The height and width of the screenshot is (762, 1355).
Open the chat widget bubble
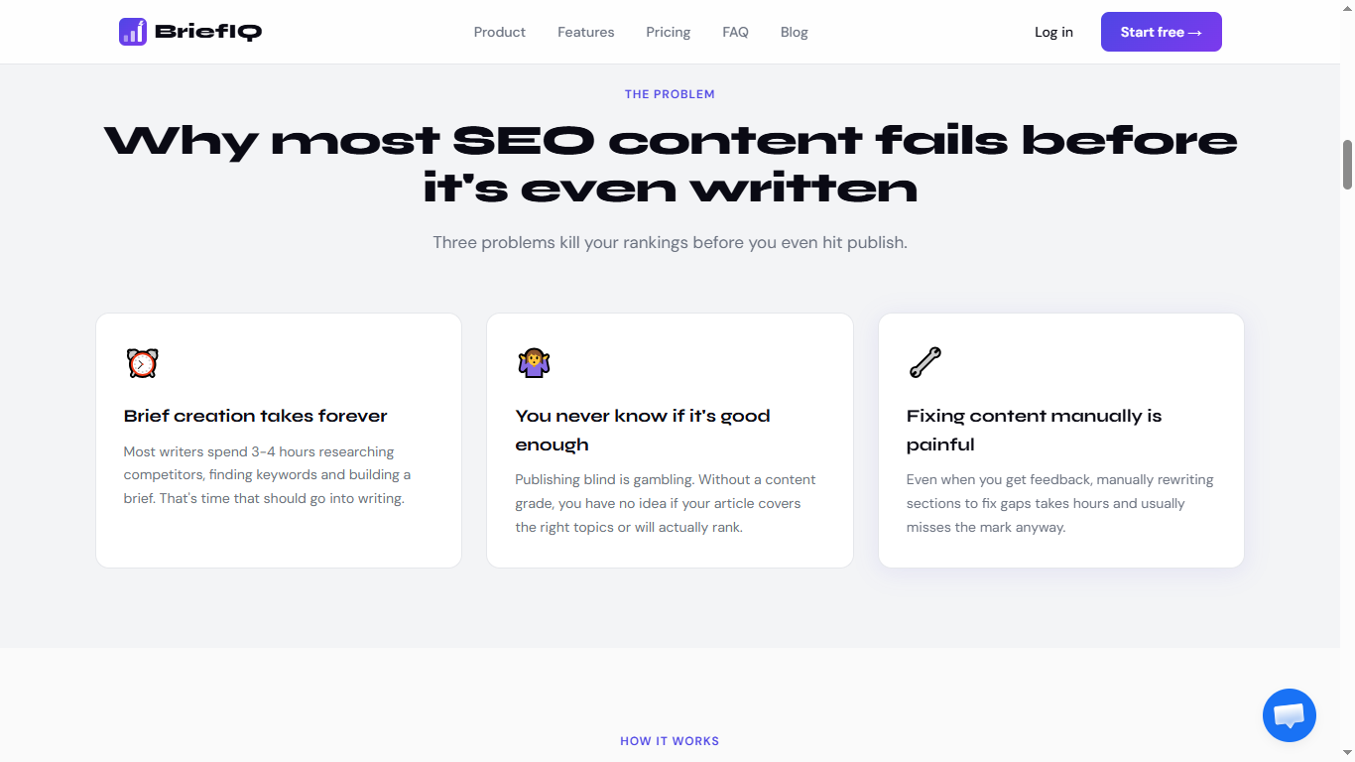click(1289, 714)
